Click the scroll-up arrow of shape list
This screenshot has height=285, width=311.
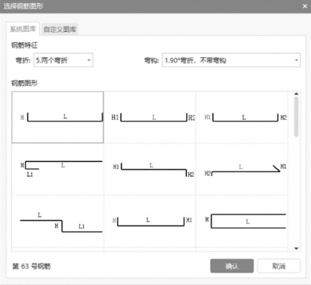click(x=296, y=94)
